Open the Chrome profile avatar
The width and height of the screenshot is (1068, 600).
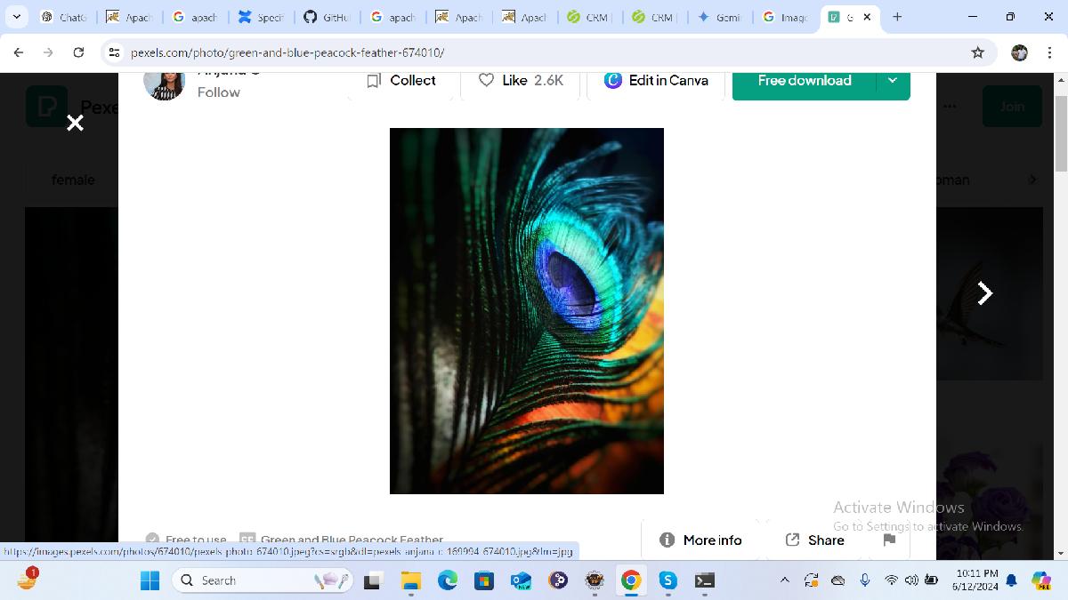pyautogui.click(x=1020, y=52)
